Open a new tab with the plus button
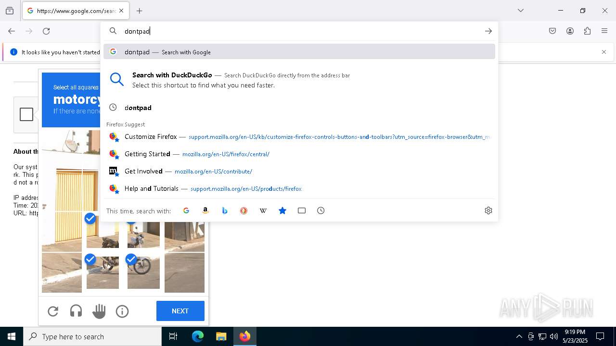This screenshot has height=346, width=616. coord(140,11)
